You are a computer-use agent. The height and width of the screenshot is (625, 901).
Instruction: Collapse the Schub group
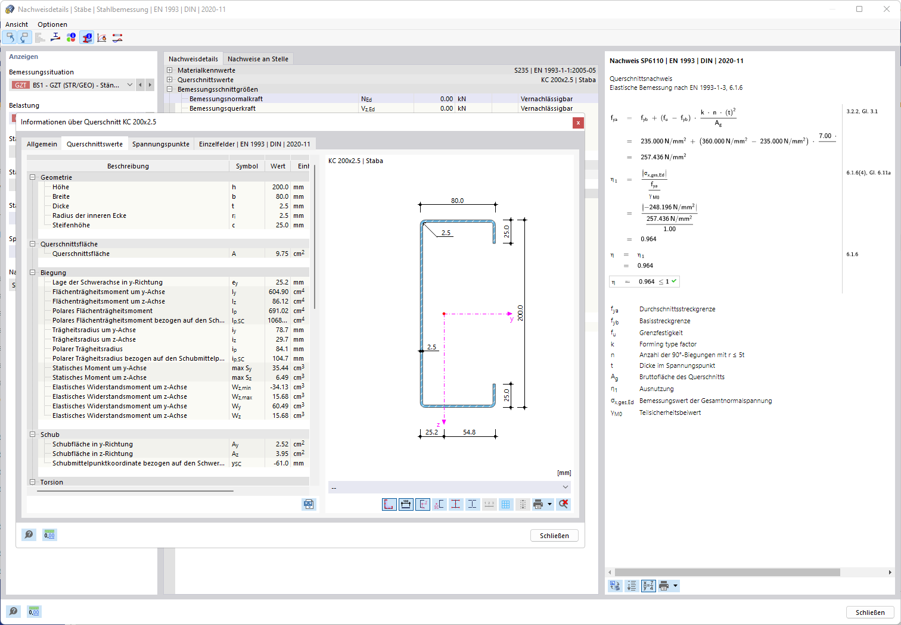click(x=33, y=435)
